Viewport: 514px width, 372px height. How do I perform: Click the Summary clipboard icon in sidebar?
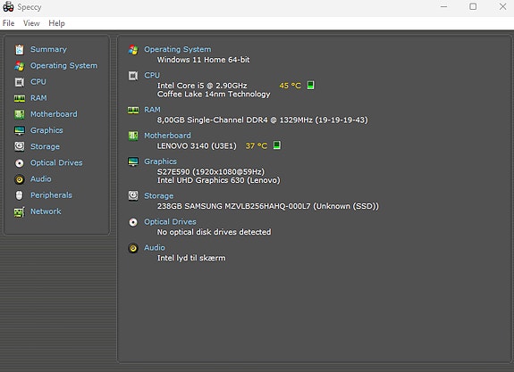click(x=20, y=50)
